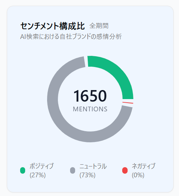Toggle the ネガティブ legend label
179x196 pixels.
[144, 166]
